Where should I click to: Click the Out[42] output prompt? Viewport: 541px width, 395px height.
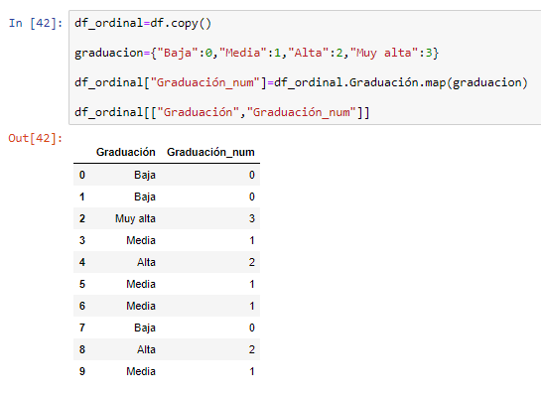36,138
